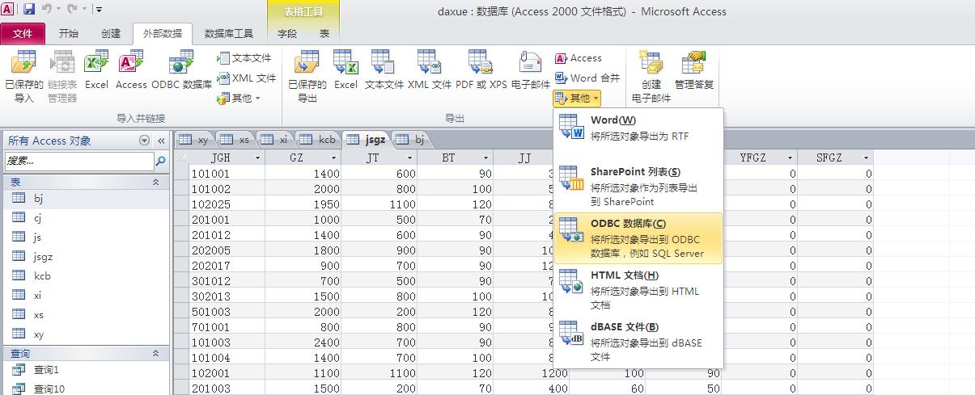Choose SharePoint 列表(S) menu item
This screenshot has width=975, height=395.
tap(638, 187)
